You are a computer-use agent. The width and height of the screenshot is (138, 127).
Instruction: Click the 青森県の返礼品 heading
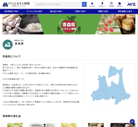(x=12, y=116)
